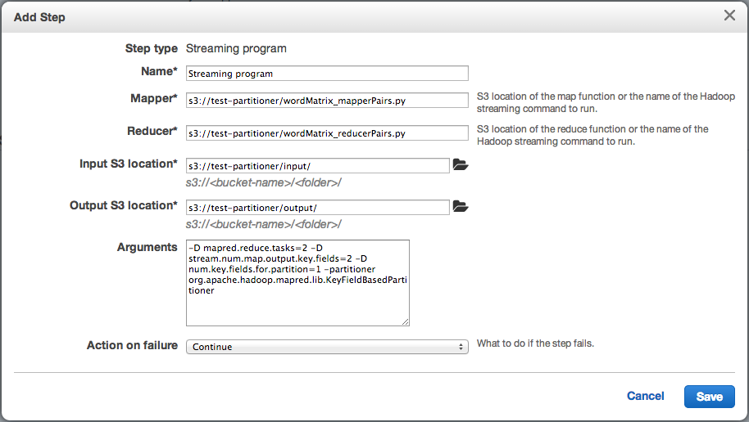749x422 pixels.
Task: Click the Input S3 location text box
Action: coord(318,165)
